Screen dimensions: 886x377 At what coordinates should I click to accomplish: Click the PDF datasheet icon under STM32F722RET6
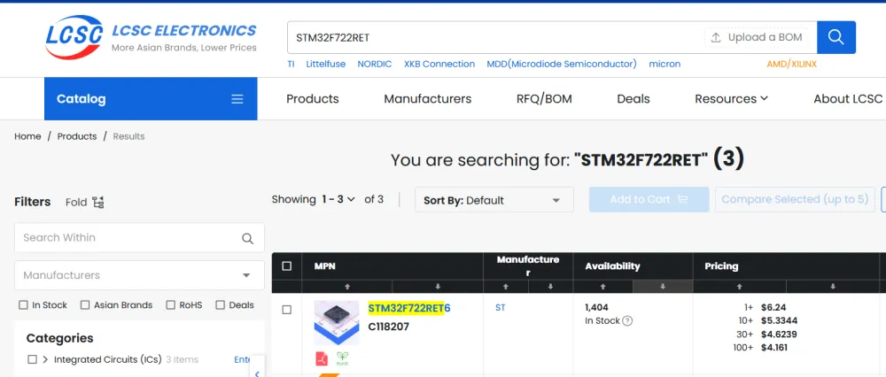point(322,358)
